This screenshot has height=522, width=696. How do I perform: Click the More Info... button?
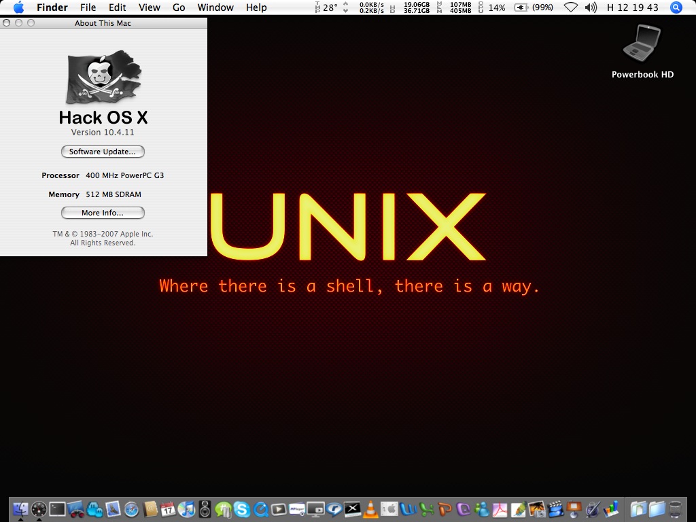click(x=103, y=213)
